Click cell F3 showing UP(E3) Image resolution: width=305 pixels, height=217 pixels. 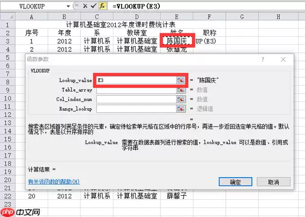pos(209,41)
